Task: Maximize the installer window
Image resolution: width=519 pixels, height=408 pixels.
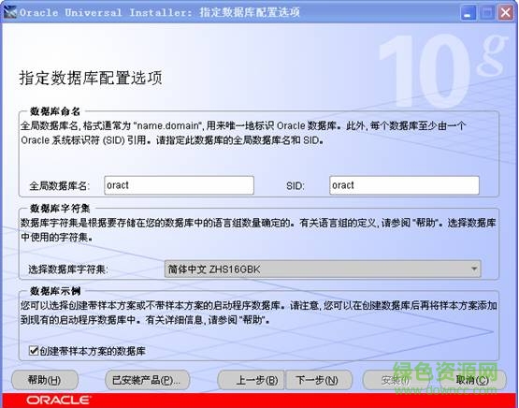Action: coord(486,13)
